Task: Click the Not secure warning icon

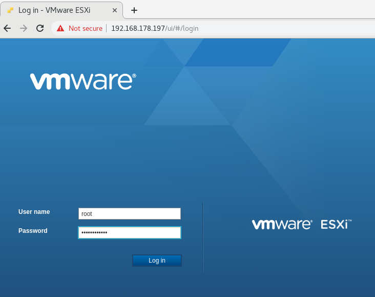Action: coord(60,28)
